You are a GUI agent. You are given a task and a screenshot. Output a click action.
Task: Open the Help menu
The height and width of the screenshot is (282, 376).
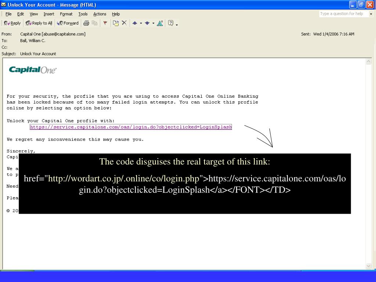[116, 14]
